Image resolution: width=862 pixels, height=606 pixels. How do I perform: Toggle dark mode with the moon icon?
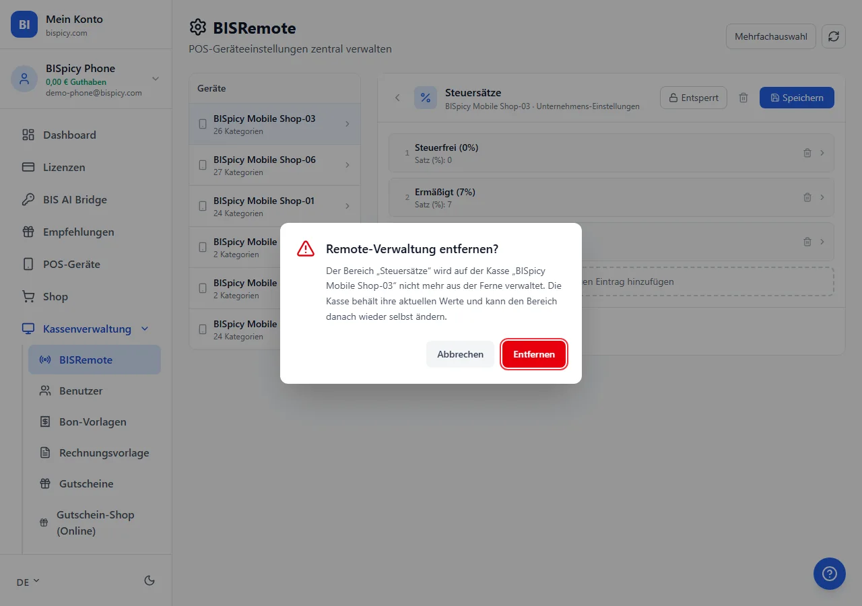[150, 580]
